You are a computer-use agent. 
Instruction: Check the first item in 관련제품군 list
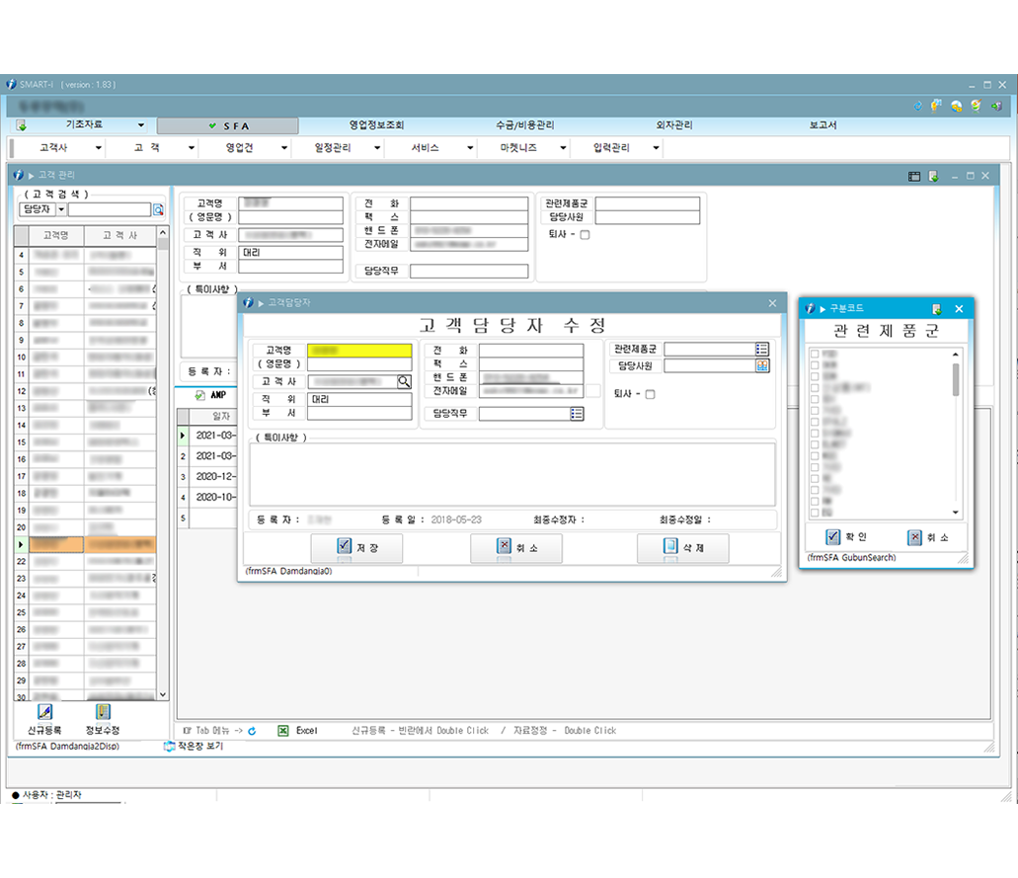coord(814,354)
